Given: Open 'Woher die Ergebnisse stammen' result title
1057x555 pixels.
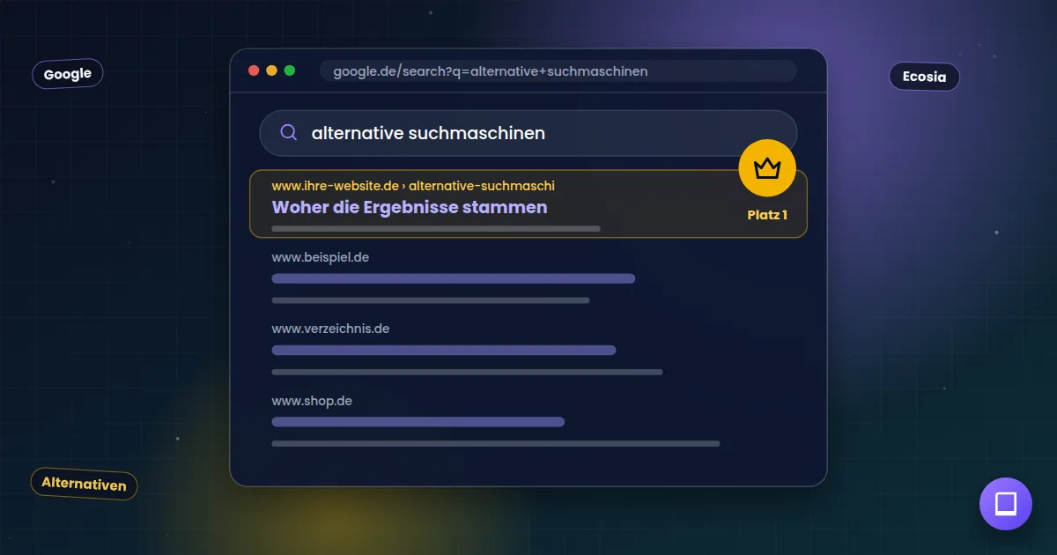Looking at the screenshot, I should point(410,207).
